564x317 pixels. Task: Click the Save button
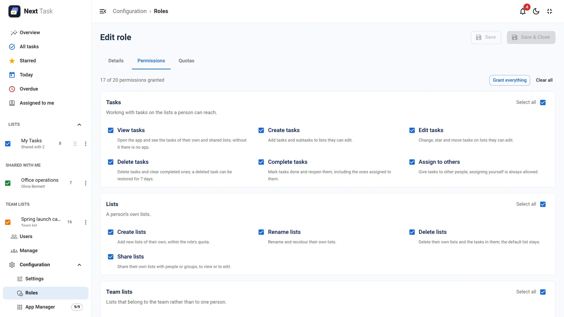click(486, 37)
